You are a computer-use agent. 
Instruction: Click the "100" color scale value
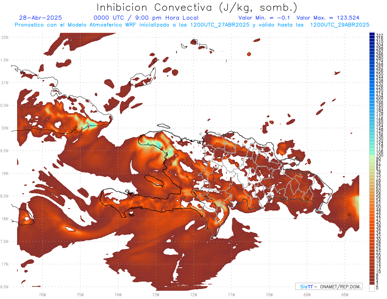pos(380,155)
